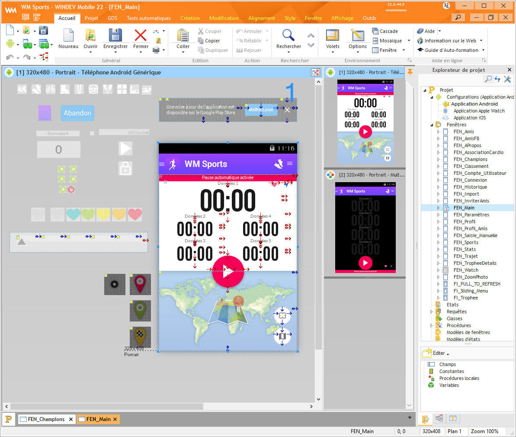Click the search magnifier in Explorateur de projet

click(488, 79)
